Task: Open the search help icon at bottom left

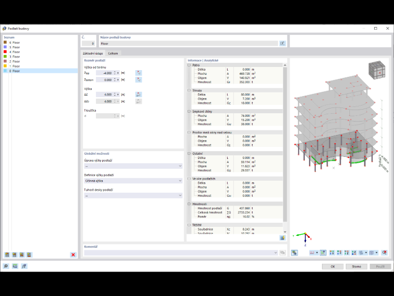Action: point(6,266)
